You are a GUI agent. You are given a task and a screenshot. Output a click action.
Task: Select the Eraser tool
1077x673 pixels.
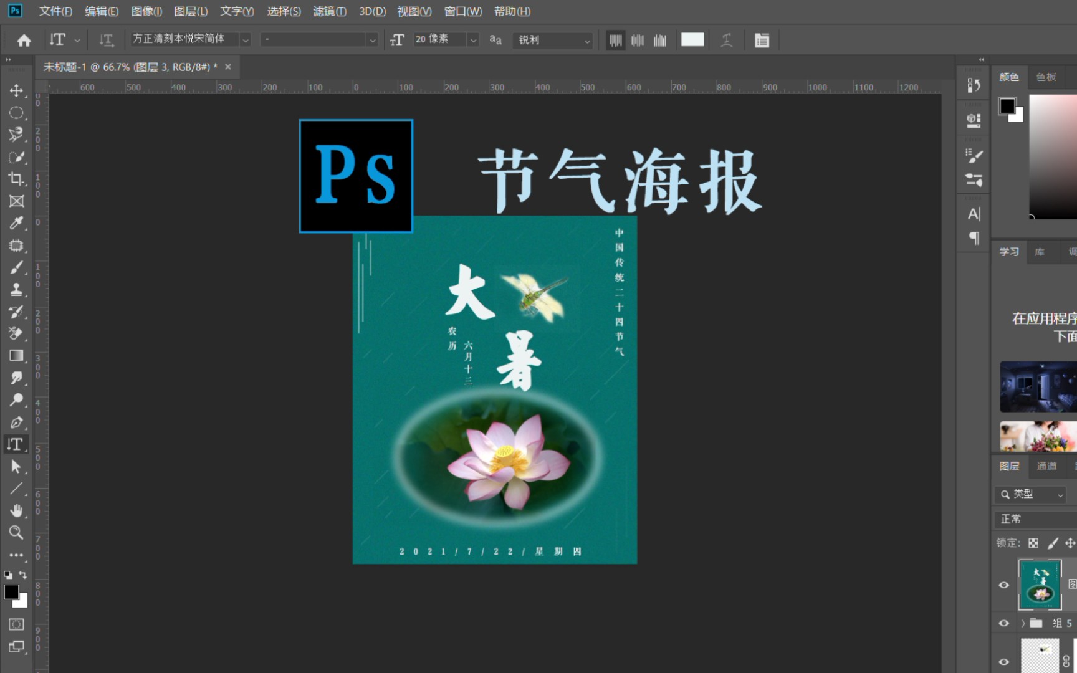pyautogui.click(x=16, y=333)
